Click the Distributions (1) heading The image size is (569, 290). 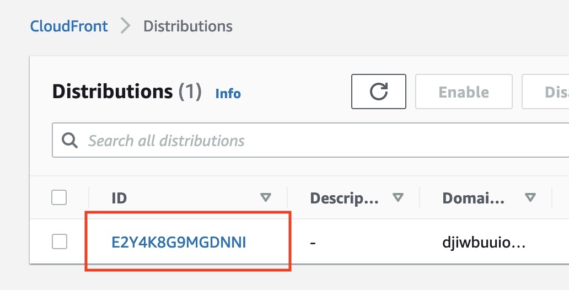coord(127,92)
